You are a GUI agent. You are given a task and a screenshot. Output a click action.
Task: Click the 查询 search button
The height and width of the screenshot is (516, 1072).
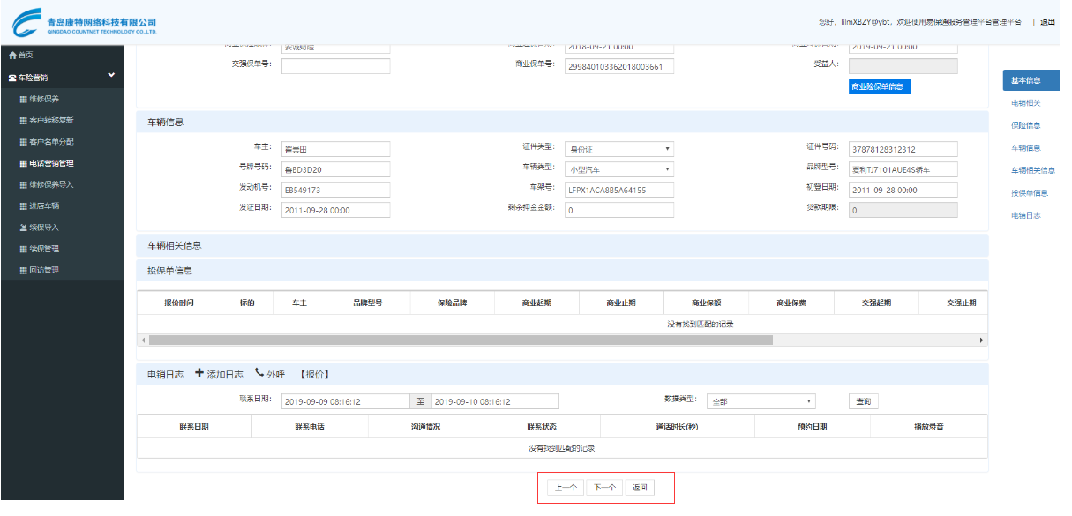(x=864, y=401)
